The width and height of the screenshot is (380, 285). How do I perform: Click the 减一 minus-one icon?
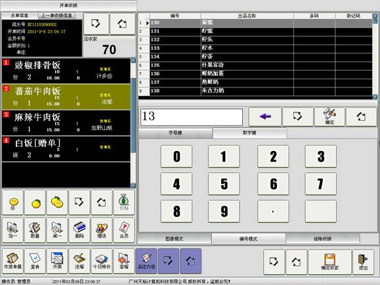57,230
